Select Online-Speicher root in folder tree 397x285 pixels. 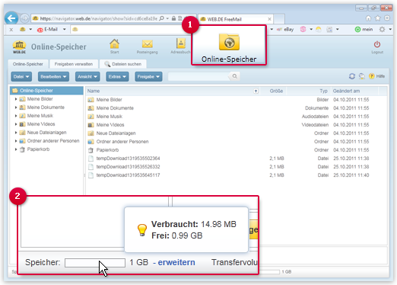(46, 91)
